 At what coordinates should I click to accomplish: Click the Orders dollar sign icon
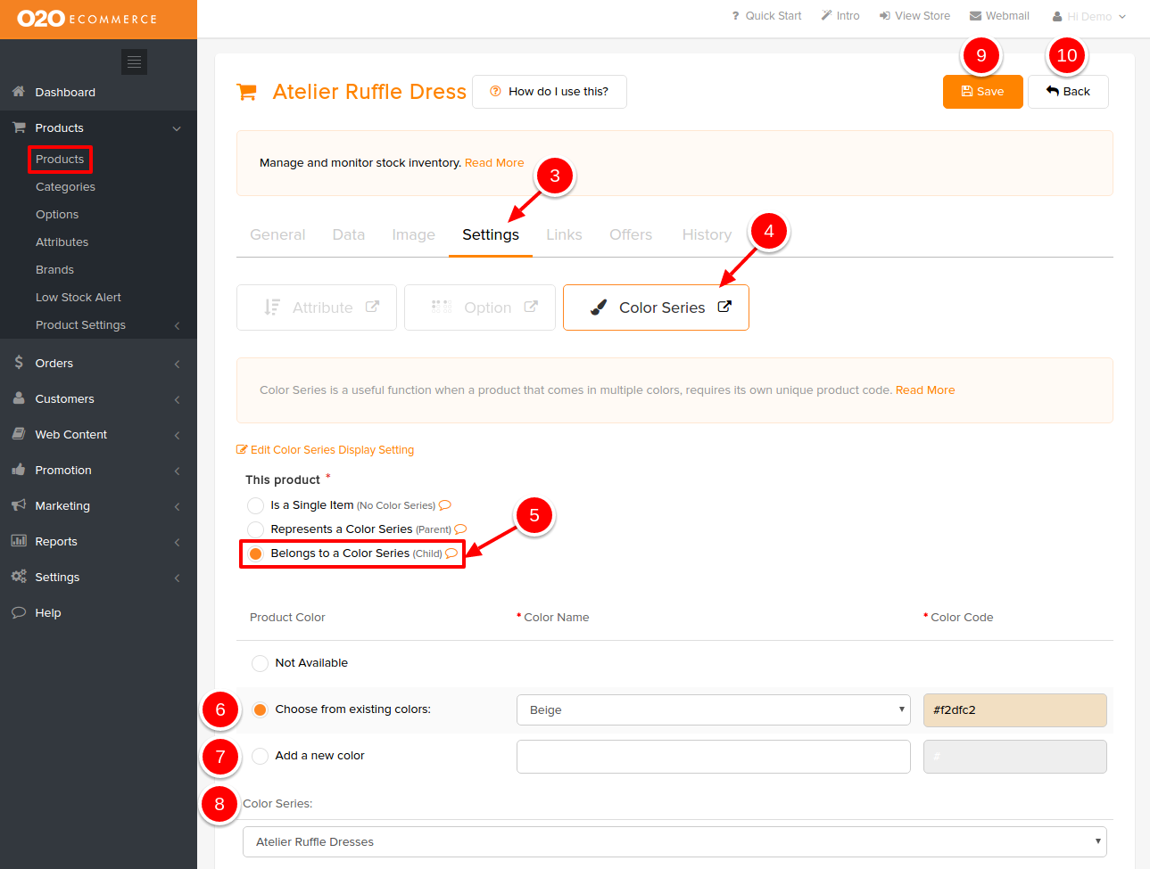(x=19, y=363)
